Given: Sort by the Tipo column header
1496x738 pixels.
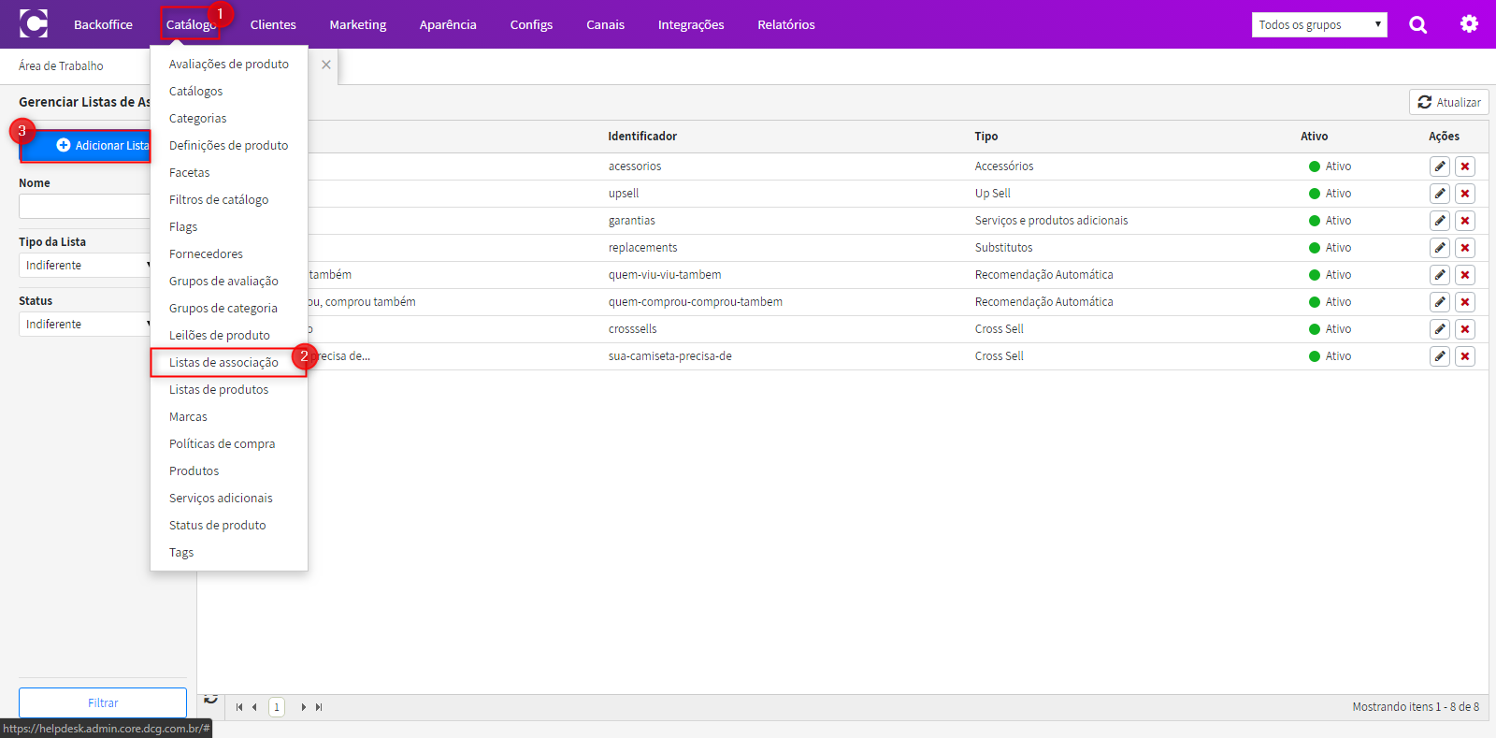Looking at the screenshot, I should point(986,137).
